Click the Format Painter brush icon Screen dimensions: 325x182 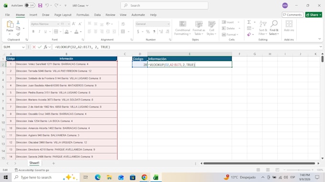(x=18, y=34)
